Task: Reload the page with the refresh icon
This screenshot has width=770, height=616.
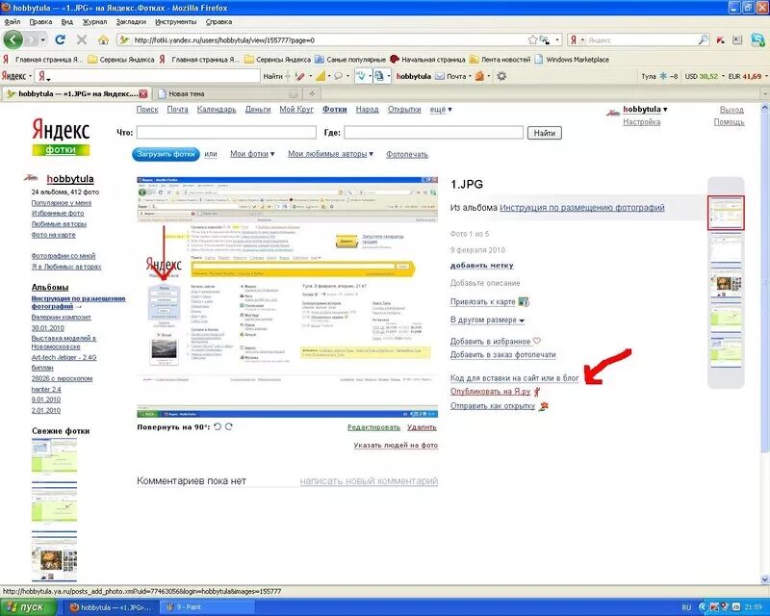Action: point(60,39)
